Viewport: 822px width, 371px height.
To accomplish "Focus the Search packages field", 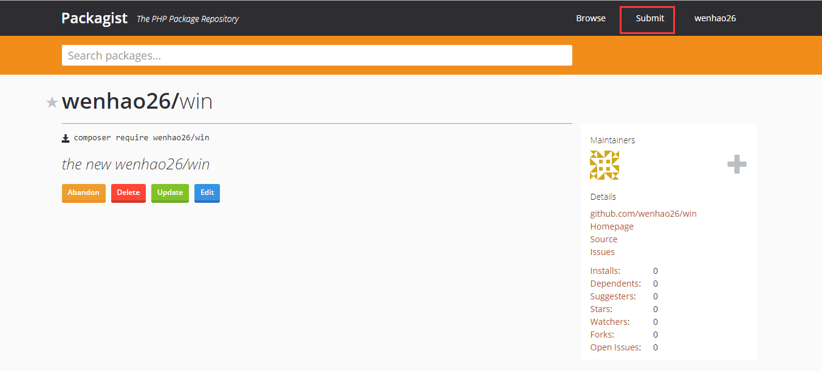I will 317,55.
